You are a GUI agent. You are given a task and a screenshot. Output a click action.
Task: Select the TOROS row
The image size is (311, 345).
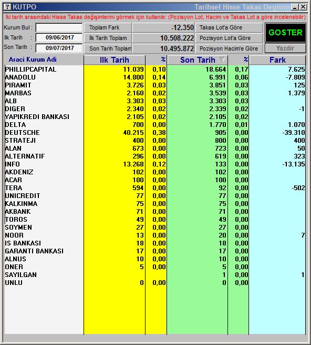pyautogui.click(x=155, y=220)
